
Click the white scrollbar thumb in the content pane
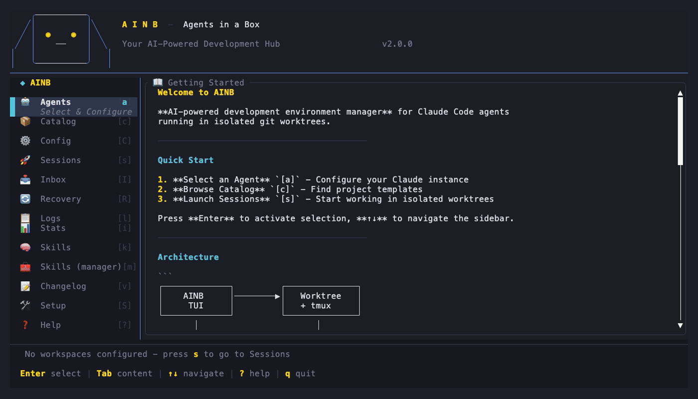coord(680,131)
